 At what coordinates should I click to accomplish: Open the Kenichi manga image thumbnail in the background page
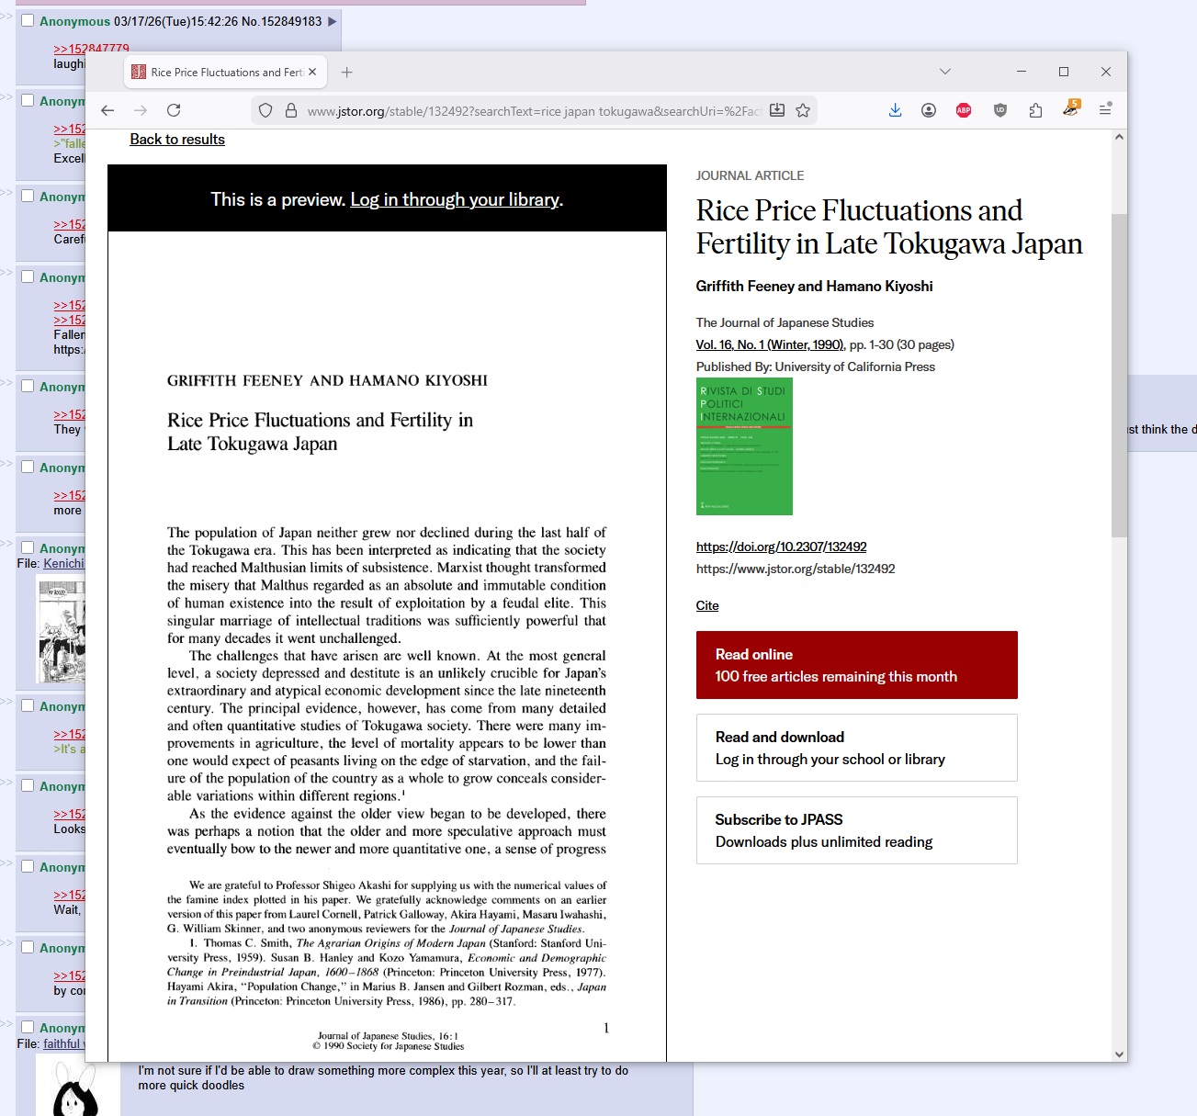click(x=61, y=629)
